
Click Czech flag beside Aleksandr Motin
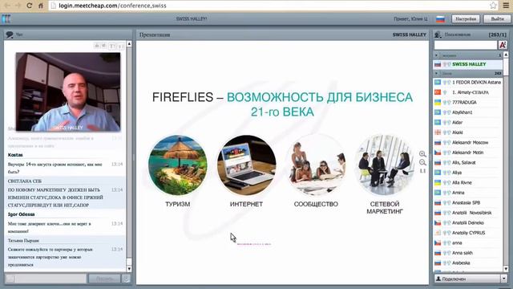[438, 153]
